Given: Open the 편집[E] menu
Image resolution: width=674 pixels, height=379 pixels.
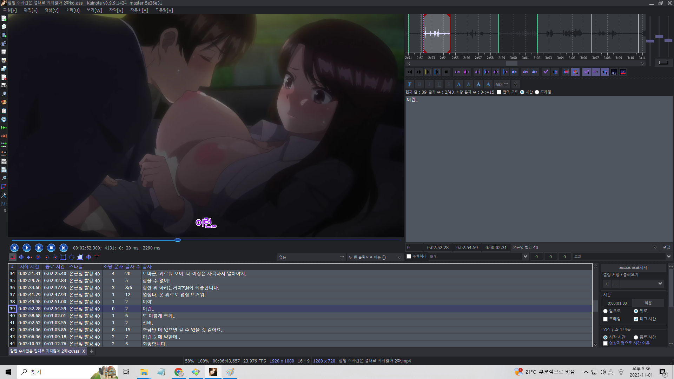Looking at the screenshot, I should pyautogui.click(x=31, y=10).
